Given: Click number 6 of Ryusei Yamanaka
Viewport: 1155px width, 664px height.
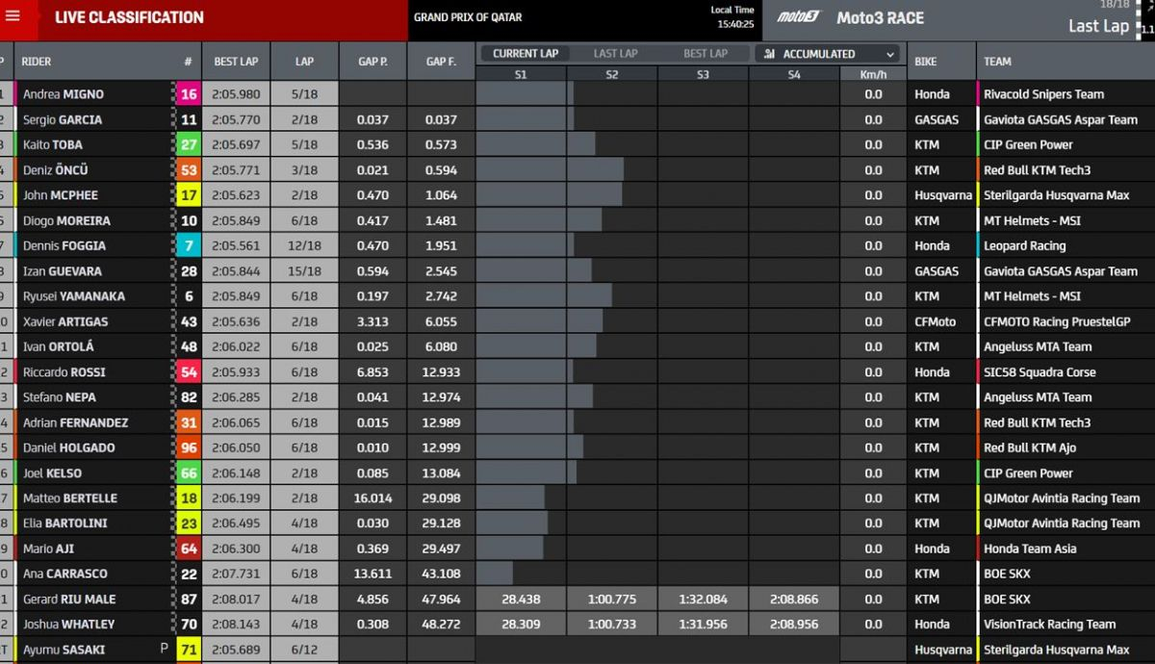Looking at the screenshot, I should click(x=189, y=296).
